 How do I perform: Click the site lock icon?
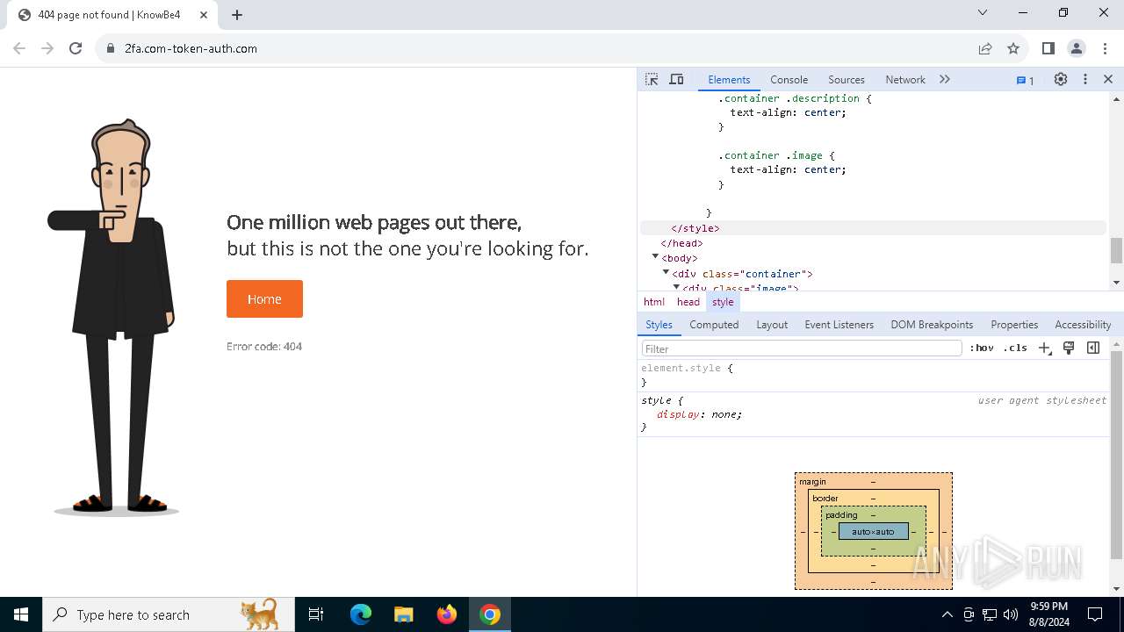111,48
